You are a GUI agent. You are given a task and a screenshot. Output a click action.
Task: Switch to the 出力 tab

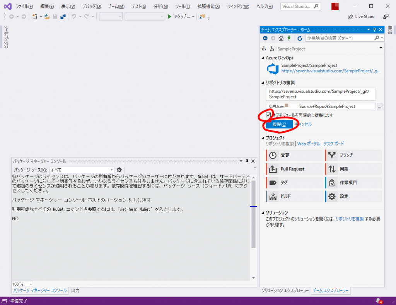[75, 291]
